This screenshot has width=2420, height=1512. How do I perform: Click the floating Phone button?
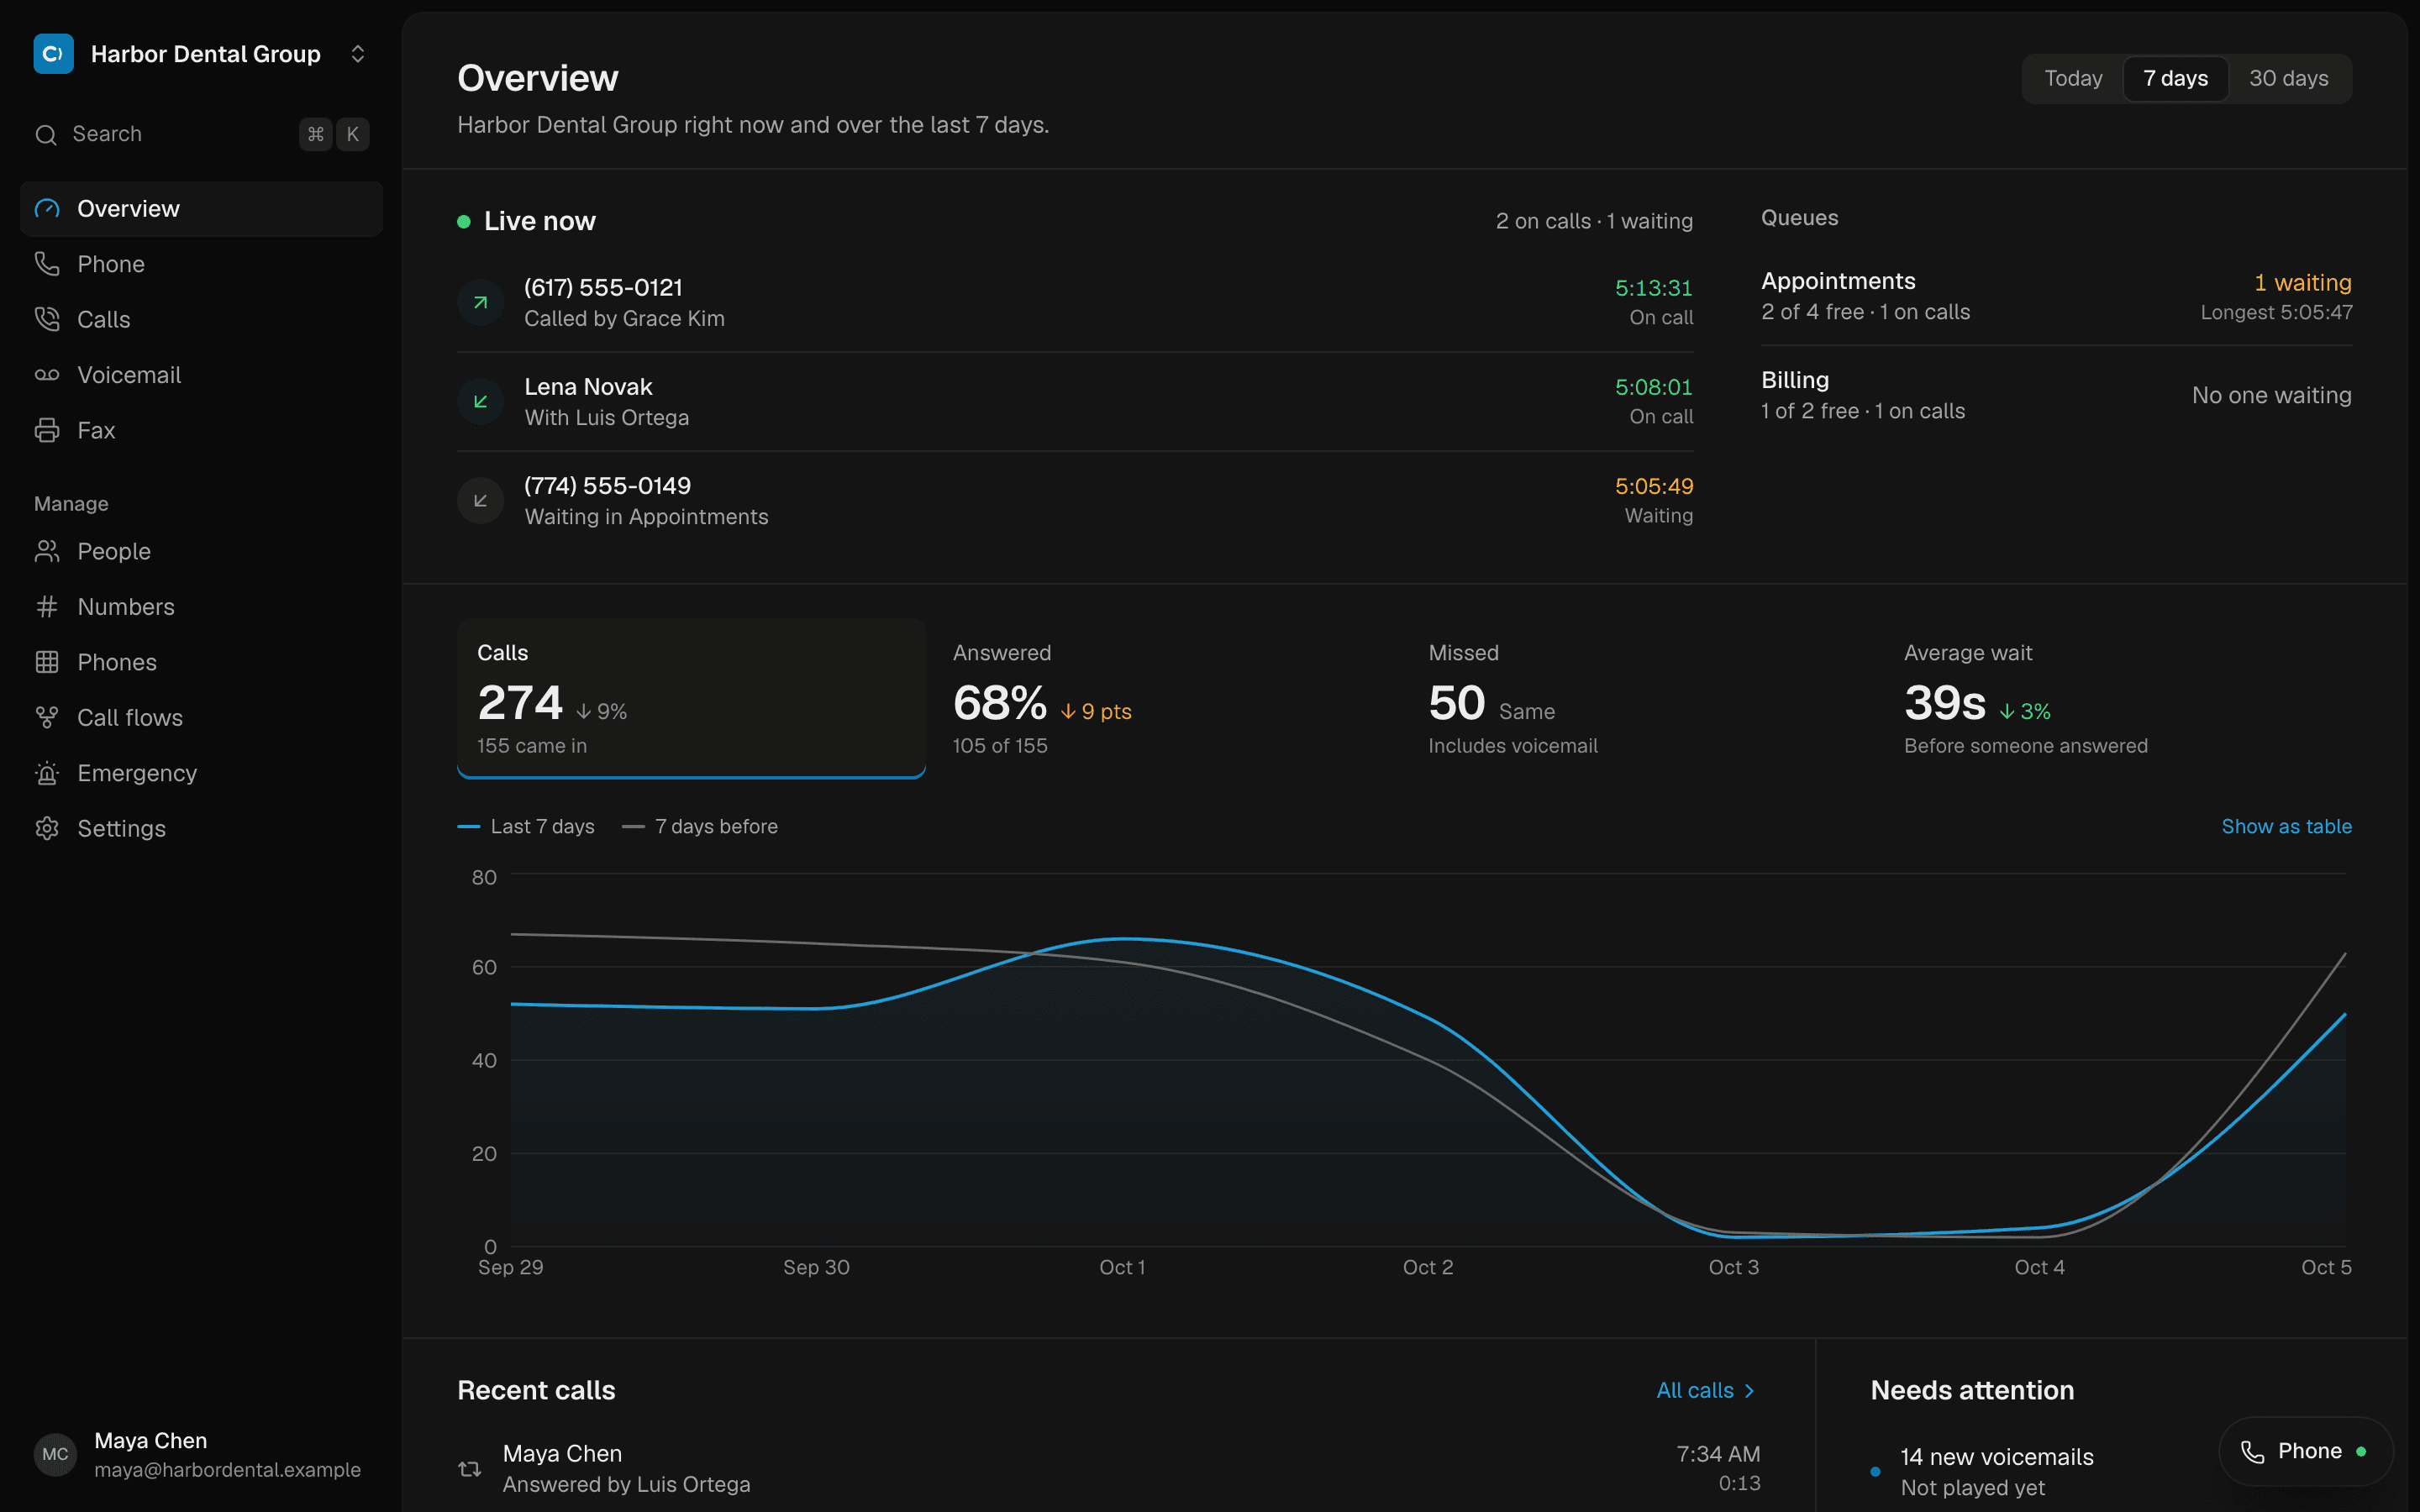[x=2305, y=1451]
